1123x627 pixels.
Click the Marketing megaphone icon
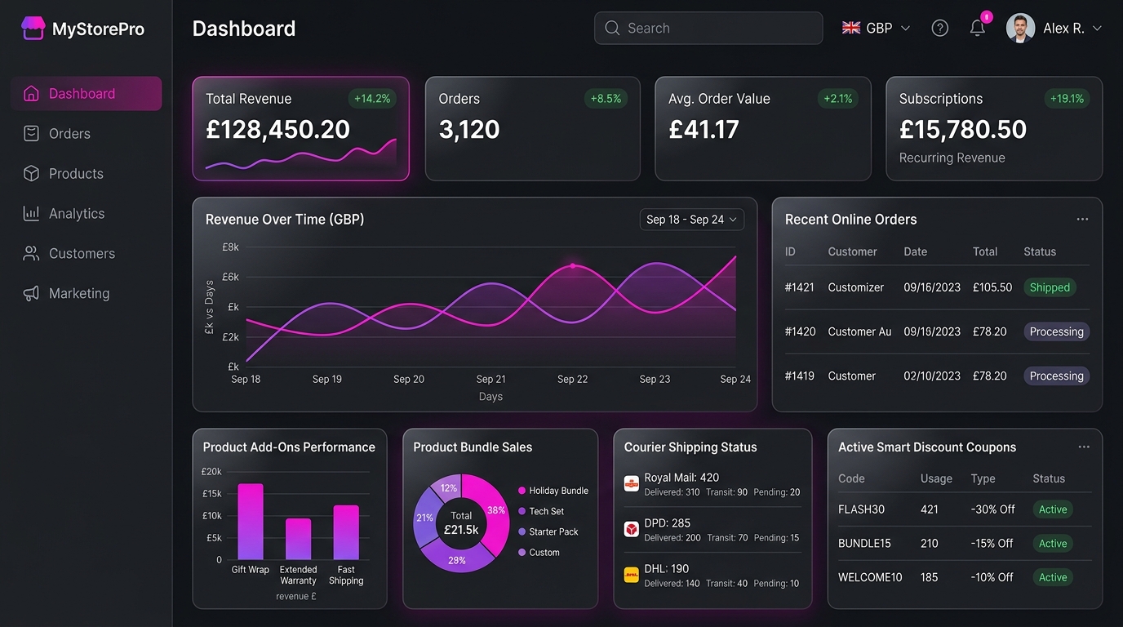[x=31, y=294]
